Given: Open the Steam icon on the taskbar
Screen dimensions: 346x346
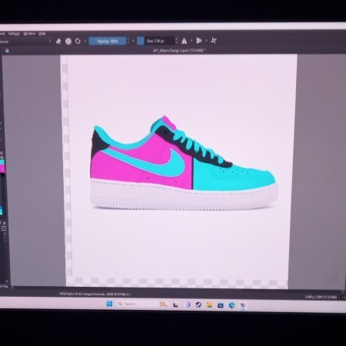Looking at the screenshot, I should 198,304.
